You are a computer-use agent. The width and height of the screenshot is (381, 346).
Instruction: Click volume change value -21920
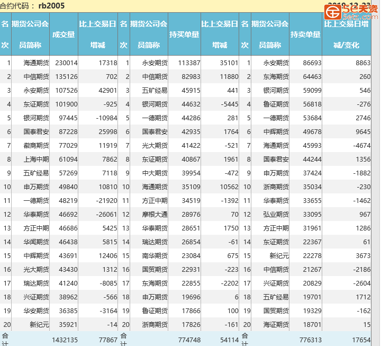107,201
